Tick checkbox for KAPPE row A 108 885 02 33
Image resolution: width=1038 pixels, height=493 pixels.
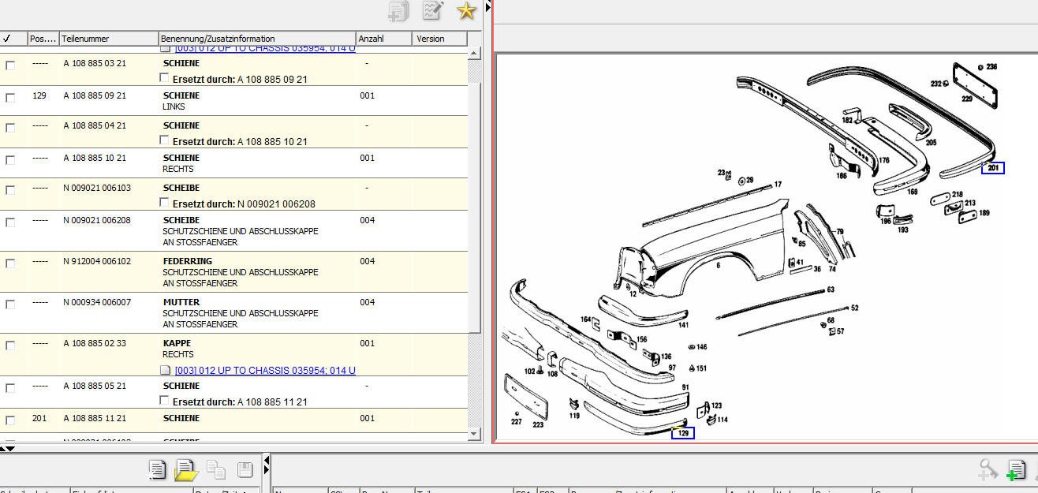coord(10,345)
